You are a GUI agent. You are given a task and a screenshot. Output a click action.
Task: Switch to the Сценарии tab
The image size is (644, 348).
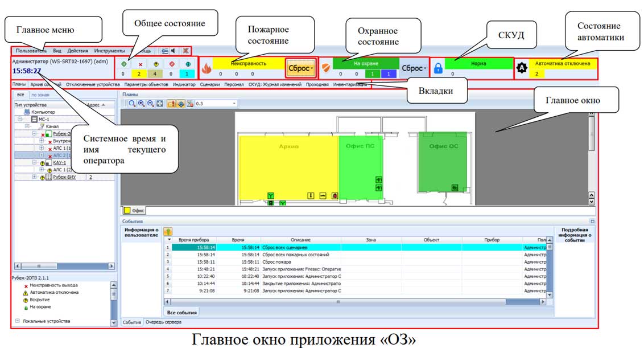pyautogui.click(x=210, y=84)
